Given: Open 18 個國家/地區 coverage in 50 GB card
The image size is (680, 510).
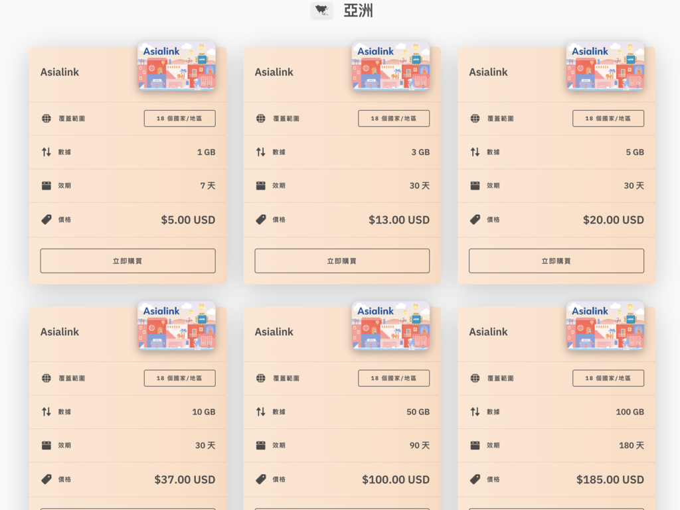Looking at the screenshot, I should coord(394,378).
